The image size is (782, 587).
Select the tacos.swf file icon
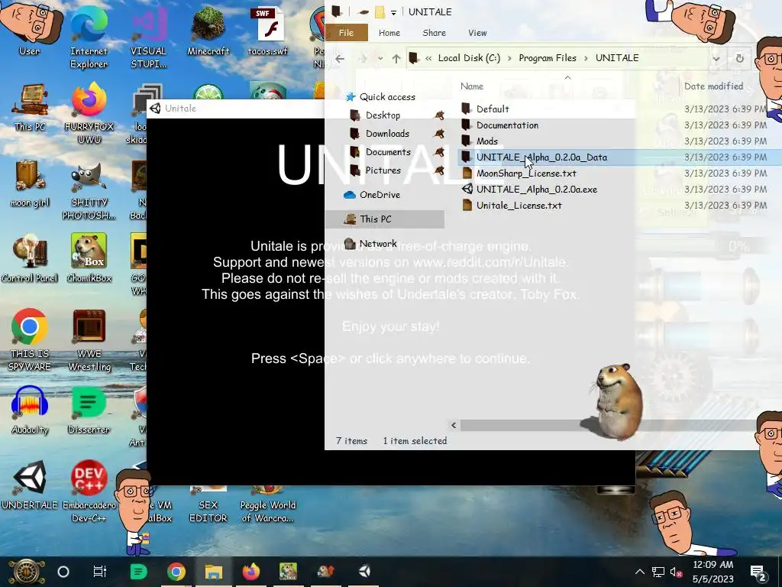point(268,31)
